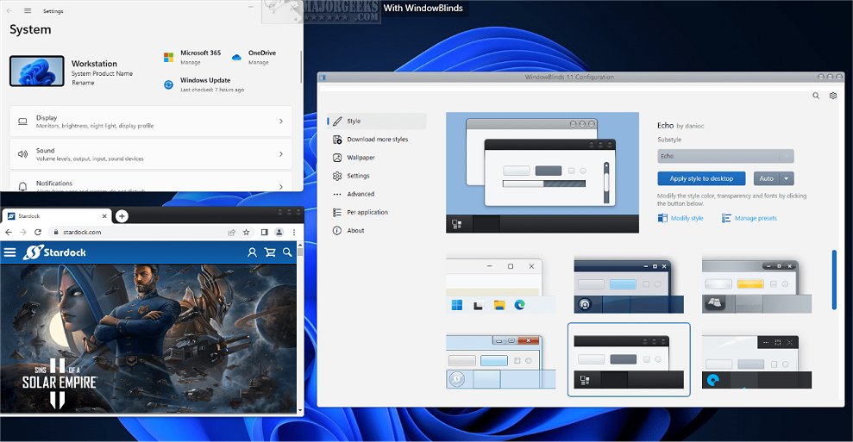Click the browser back button
This screenshot has width=853, height=442.
tap(9, 232)
